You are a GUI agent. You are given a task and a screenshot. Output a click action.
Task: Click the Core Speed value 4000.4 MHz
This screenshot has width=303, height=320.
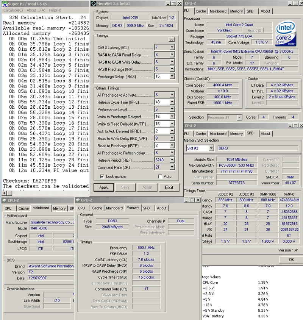coord(223,85)
